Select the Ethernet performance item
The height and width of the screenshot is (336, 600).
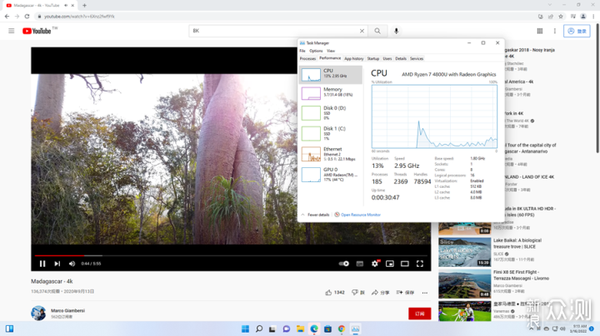pyautogui.click(x=331, y=154)
